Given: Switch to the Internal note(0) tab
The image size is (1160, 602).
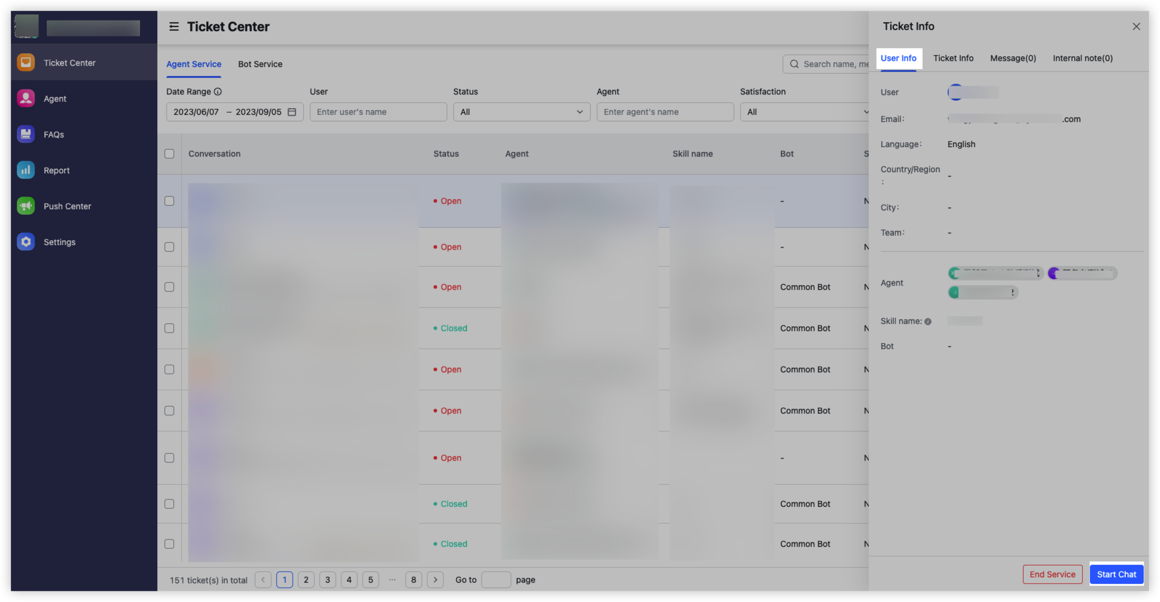Looking at the screenshot, I should (x=1082, y=58).
